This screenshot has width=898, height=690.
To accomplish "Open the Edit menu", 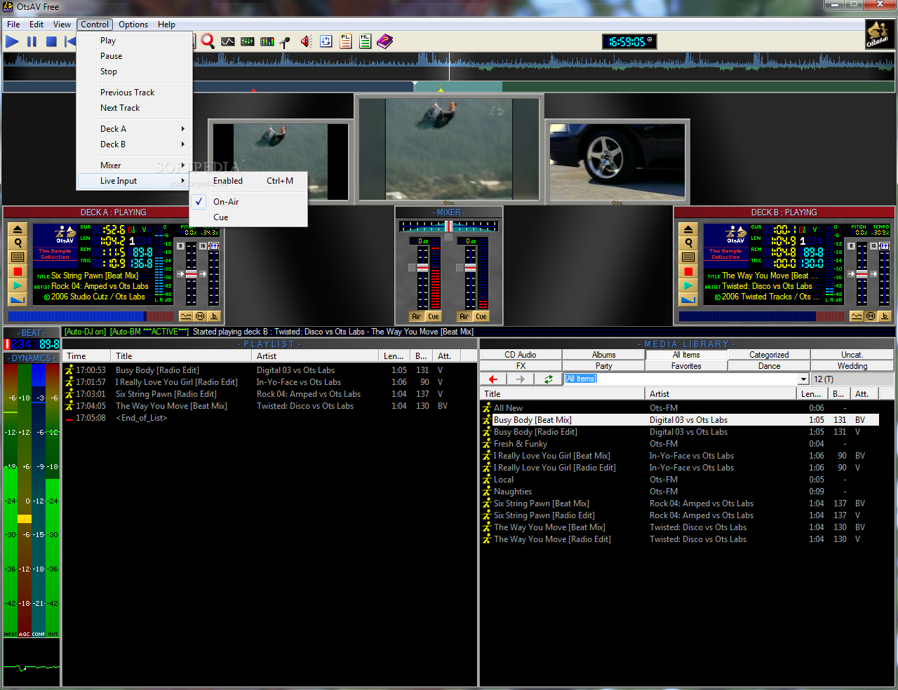I will (36, 25).
